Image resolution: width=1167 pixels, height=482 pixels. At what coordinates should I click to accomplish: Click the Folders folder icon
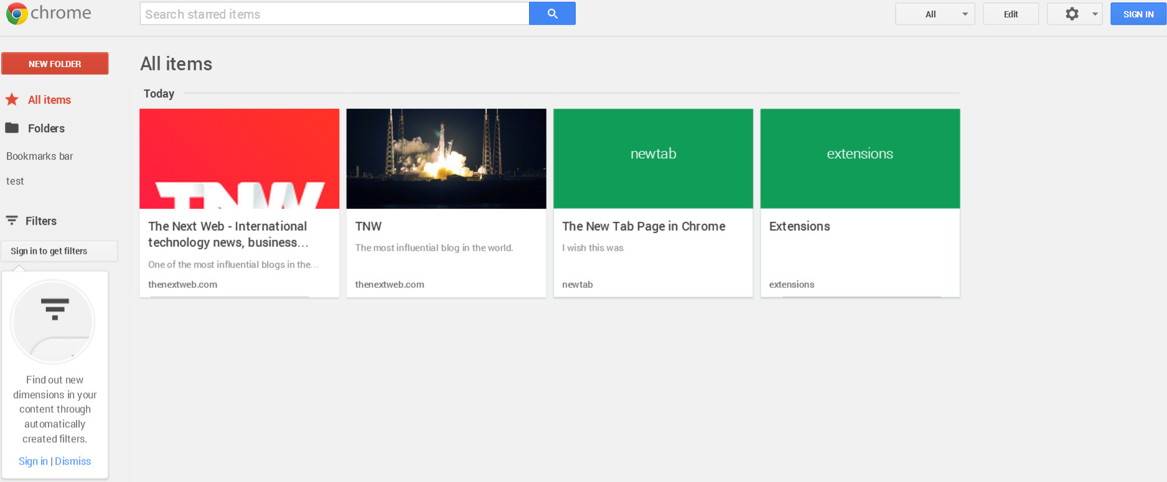pyautogui.click(x=12, y=128)
